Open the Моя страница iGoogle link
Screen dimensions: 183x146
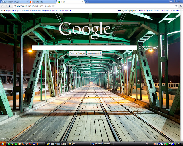[x=151, y=11]
